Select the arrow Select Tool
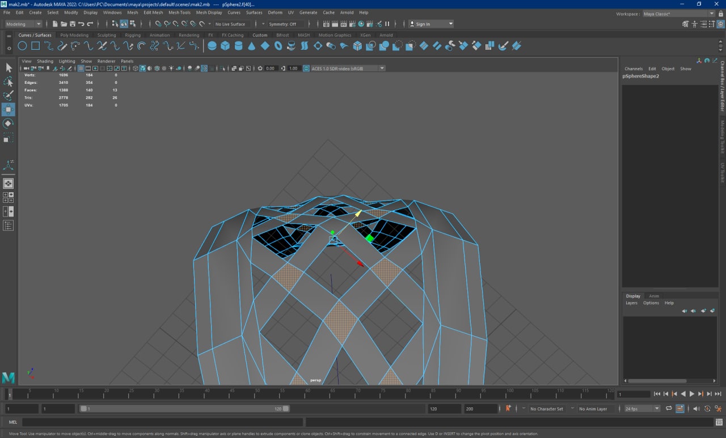The width and height of the screenshot is (726, 438). coord(9,67)
